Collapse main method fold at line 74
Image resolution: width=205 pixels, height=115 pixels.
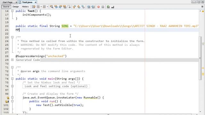click(12, 79)
